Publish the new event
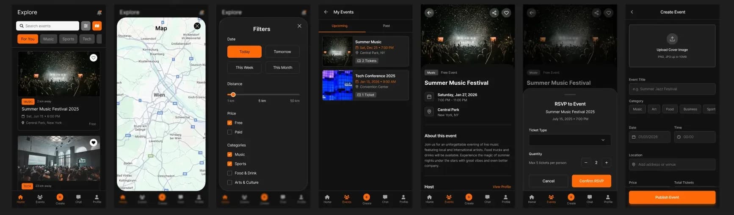The image size is (734, 215). point(672,197)
